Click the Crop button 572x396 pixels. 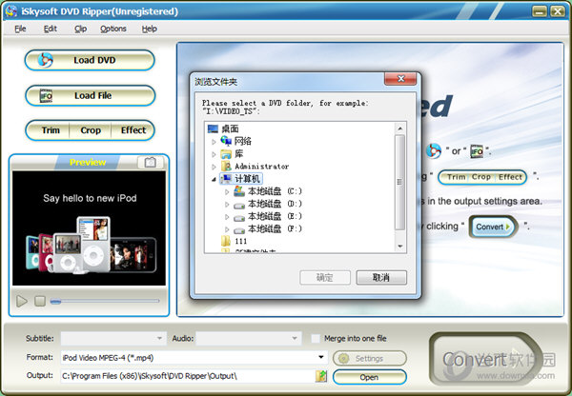(91, 130)
